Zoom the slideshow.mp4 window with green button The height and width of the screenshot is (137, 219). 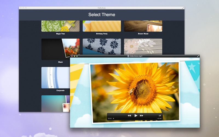pos(77,56)
